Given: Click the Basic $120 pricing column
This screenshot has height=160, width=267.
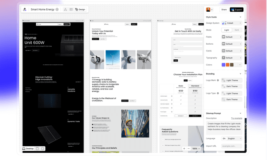Looking at the screenshot, I should [181, 101].
